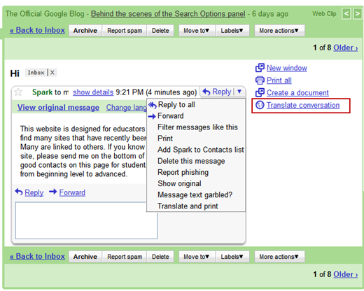Click the Reply arrow icon in message header
The width and height of the screenshot is (364, 291).
pyautogui.click(x=206, y=92)
